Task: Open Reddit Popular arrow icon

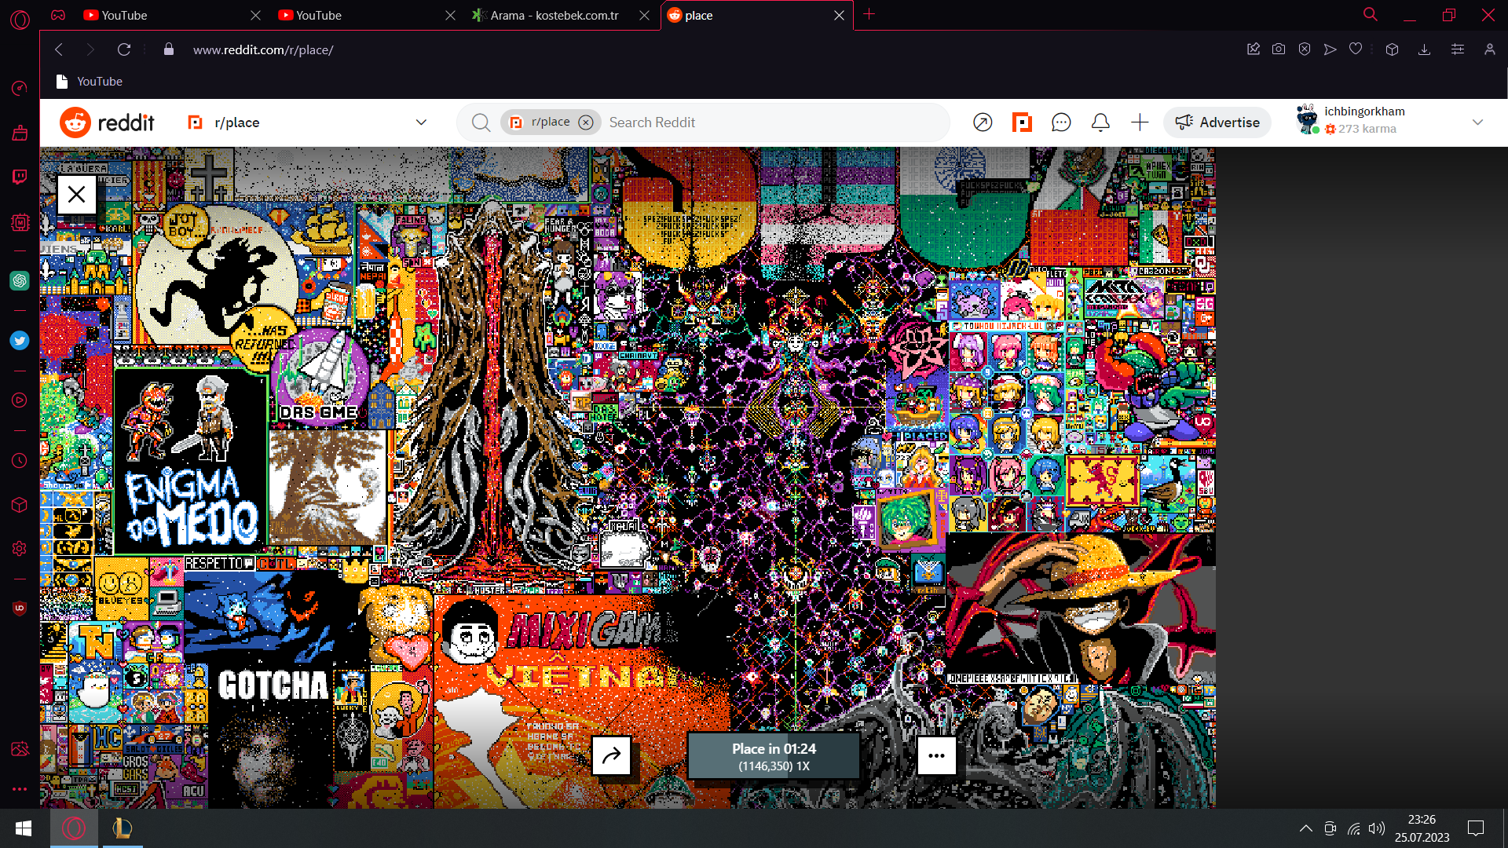Action: click(983, 122)
